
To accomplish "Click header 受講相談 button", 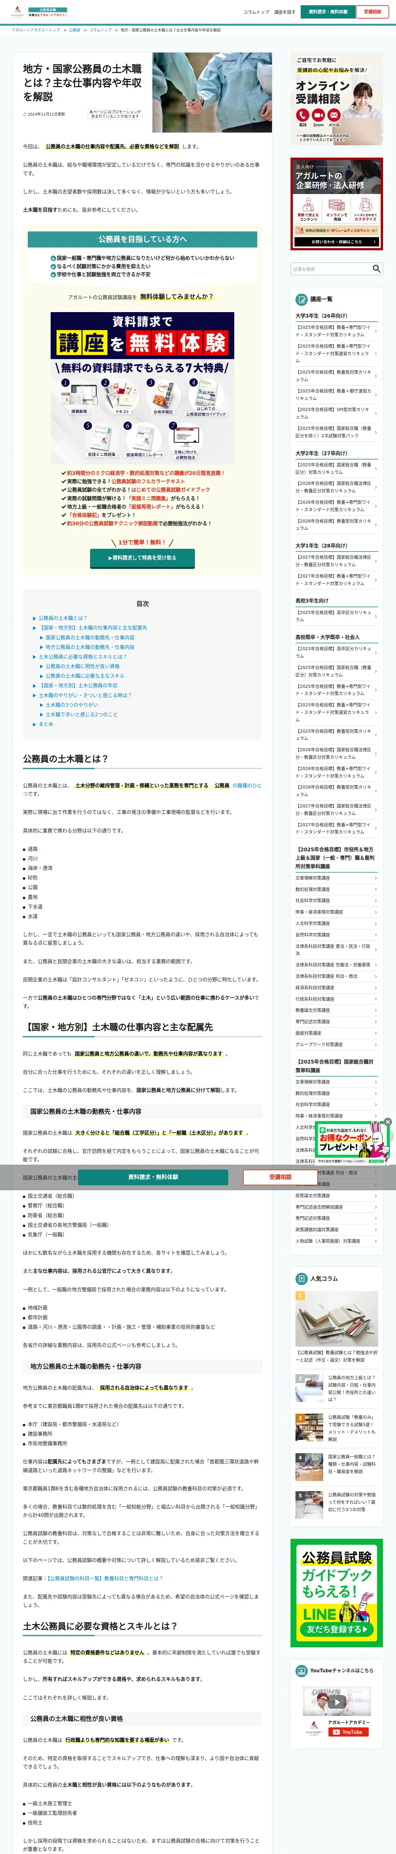I will pyautogui.click(x=372, y=11).
